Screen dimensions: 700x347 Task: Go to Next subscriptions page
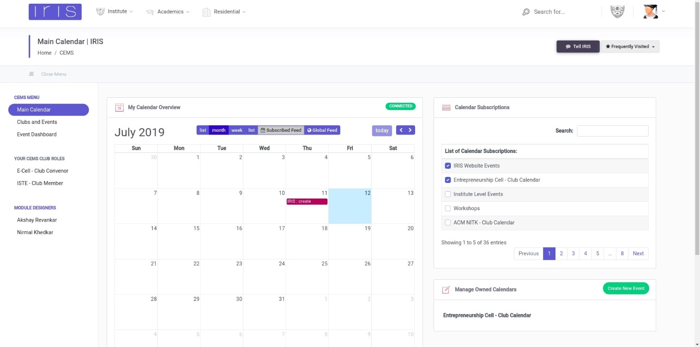[638, 253]
